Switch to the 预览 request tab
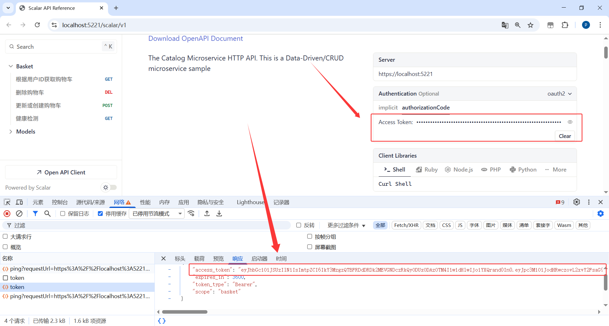 218,259
